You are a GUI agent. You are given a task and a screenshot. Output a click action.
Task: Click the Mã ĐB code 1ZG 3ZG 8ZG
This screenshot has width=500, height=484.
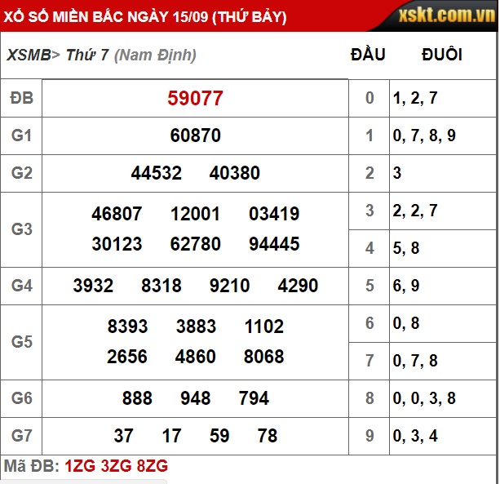coord(116,466)
